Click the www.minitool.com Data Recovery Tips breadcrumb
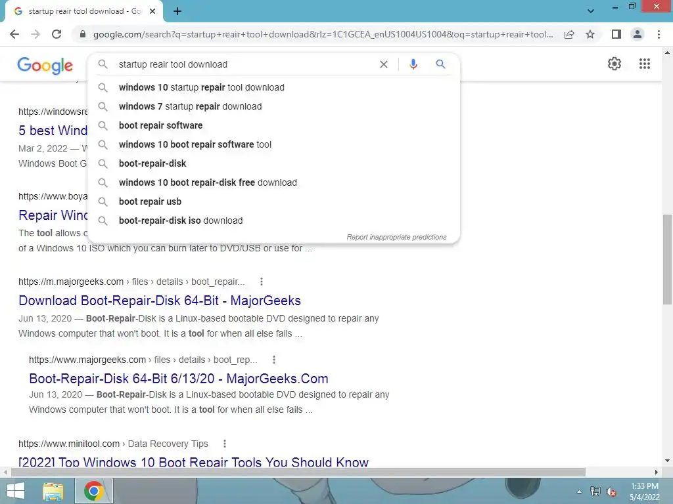Viewport: 673px width, 504px height. point(113,444)
